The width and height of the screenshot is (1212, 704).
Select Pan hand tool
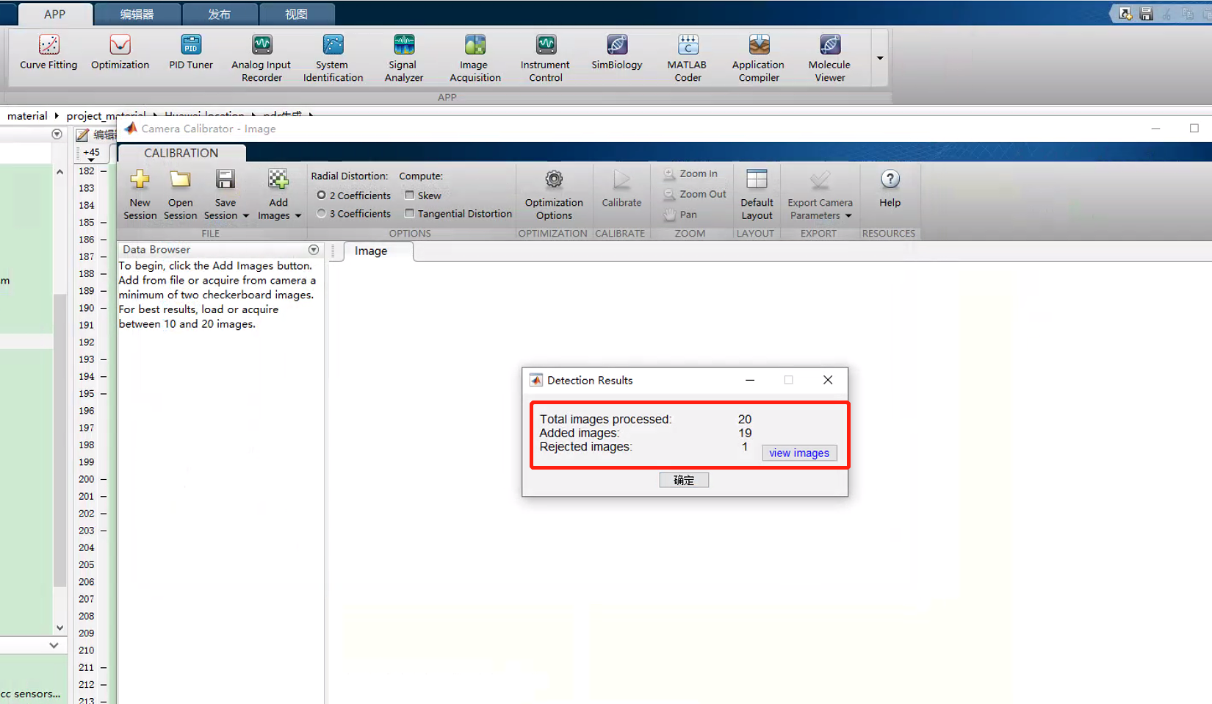pos(680,215)
